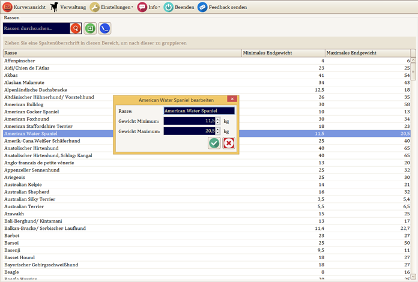This screenshot has width=418, height=282.
Task: Increase Gewicht Maximum with the up arrow
Action: (218, 129)
